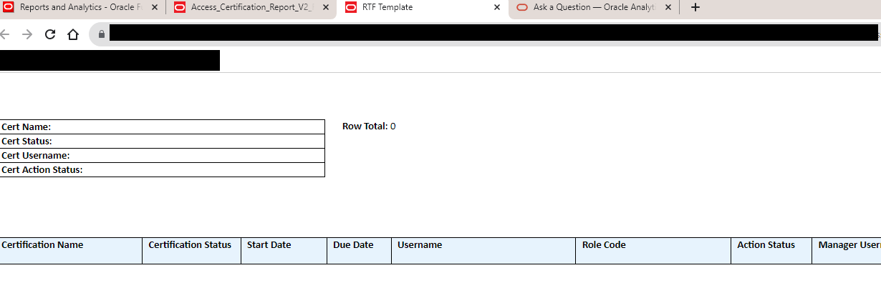Select the RTF Template tab
Viewport: 881px width, 303px height.
coord(423,7)
